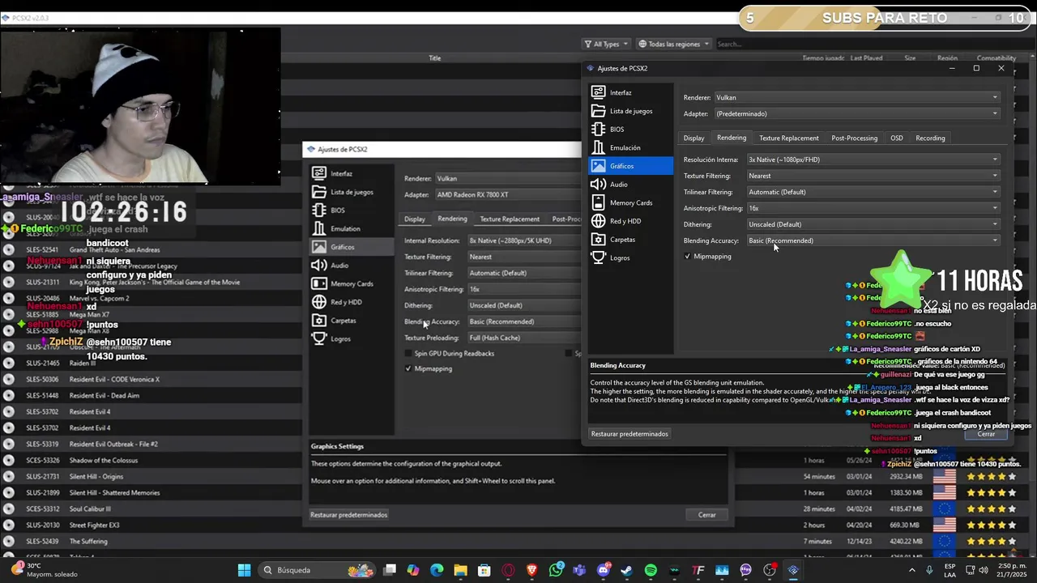Viewport: 1037px width, 583px height.
Task: Switch to Texture Replacement tab in background window
Action: [510, 219]
